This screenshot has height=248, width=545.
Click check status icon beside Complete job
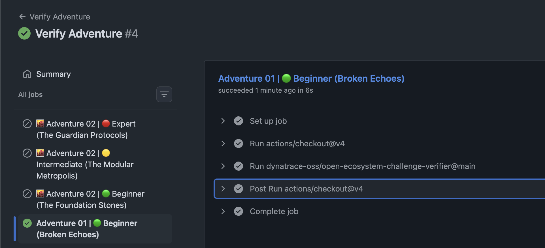[x=239, y=211]
